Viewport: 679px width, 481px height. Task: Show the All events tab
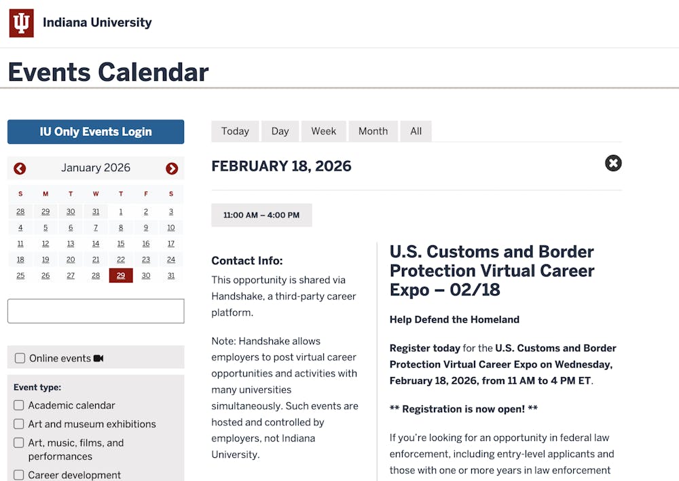[416, 131]
